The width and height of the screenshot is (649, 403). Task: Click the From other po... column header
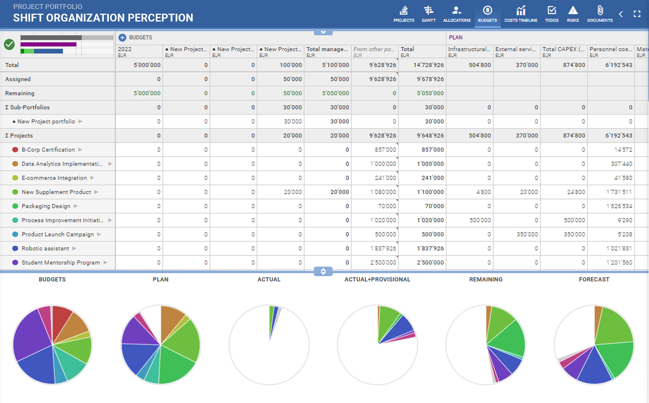tap(375, 52)
